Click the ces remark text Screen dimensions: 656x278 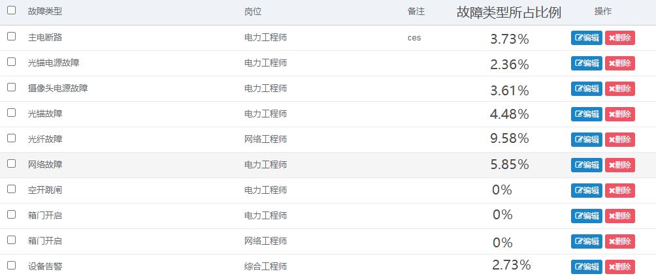[414, 37]
